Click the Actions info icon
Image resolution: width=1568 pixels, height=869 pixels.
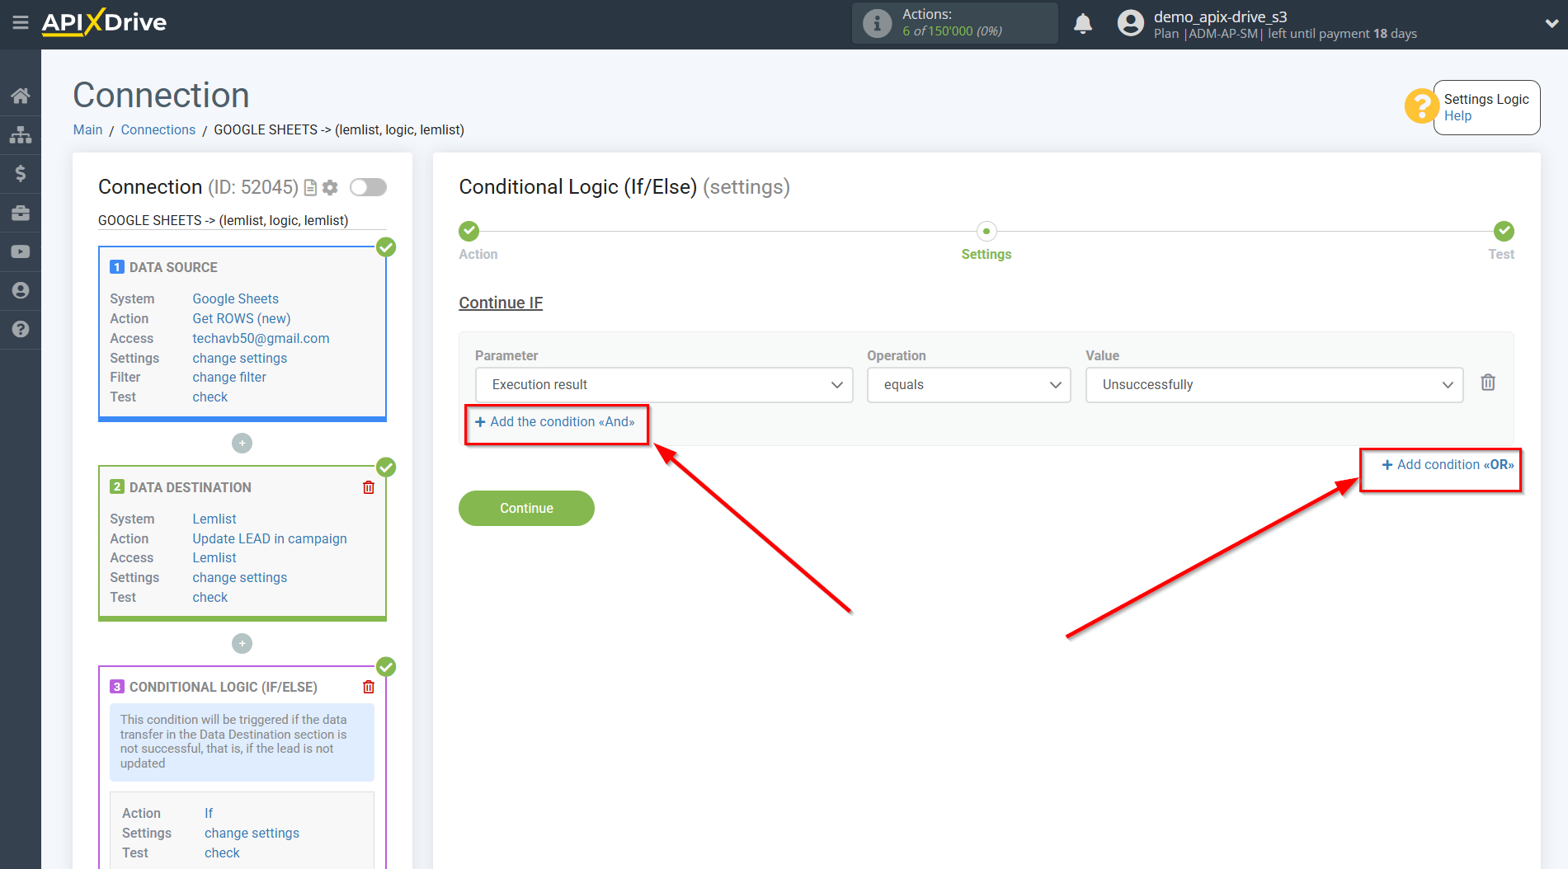pyautogui.click(x=877, y=23)
